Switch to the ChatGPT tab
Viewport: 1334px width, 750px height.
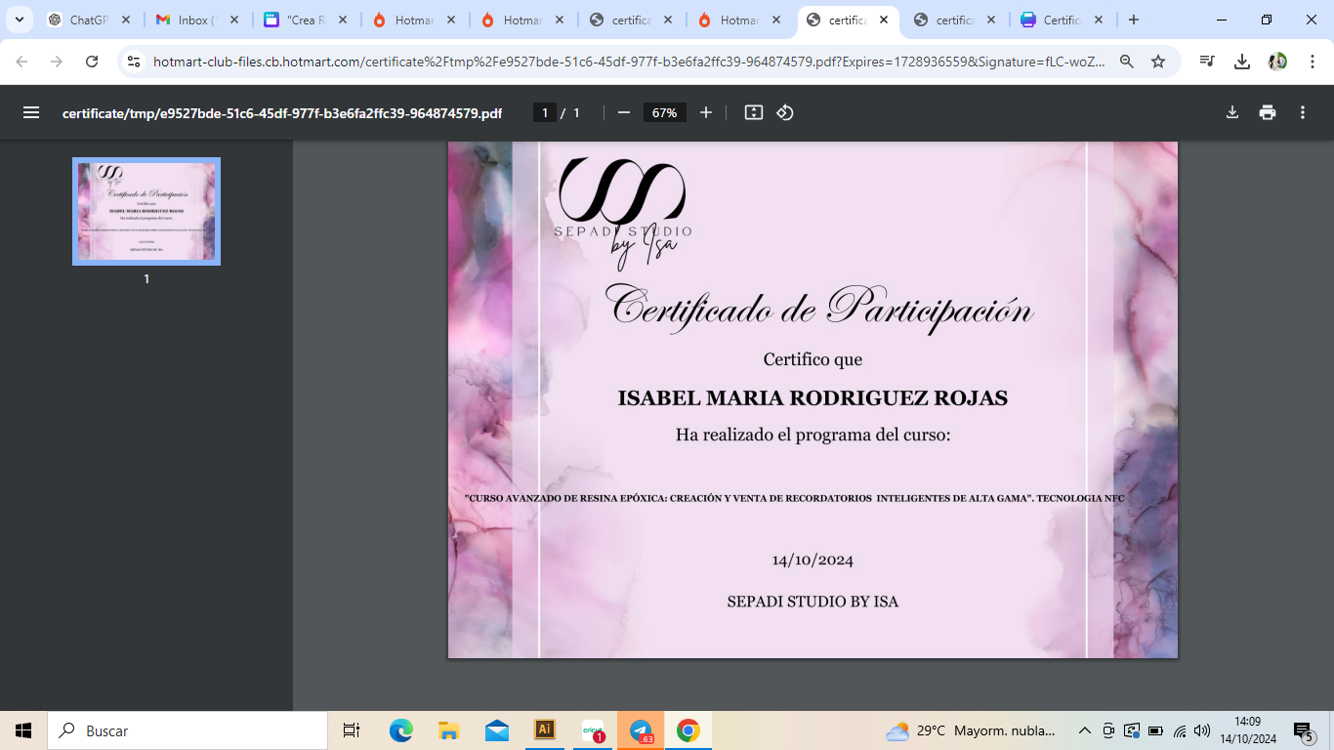87,20
